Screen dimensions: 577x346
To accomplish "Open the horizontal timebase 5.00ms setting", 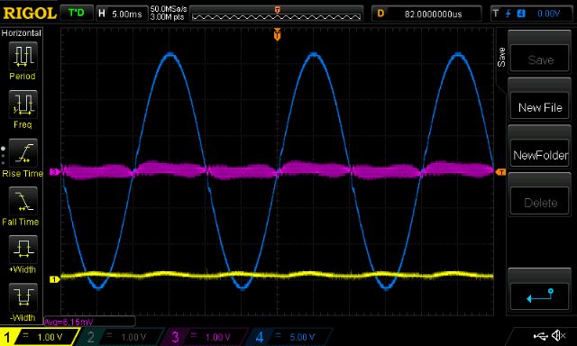I will pyautogui.click(x=122, y=14).
